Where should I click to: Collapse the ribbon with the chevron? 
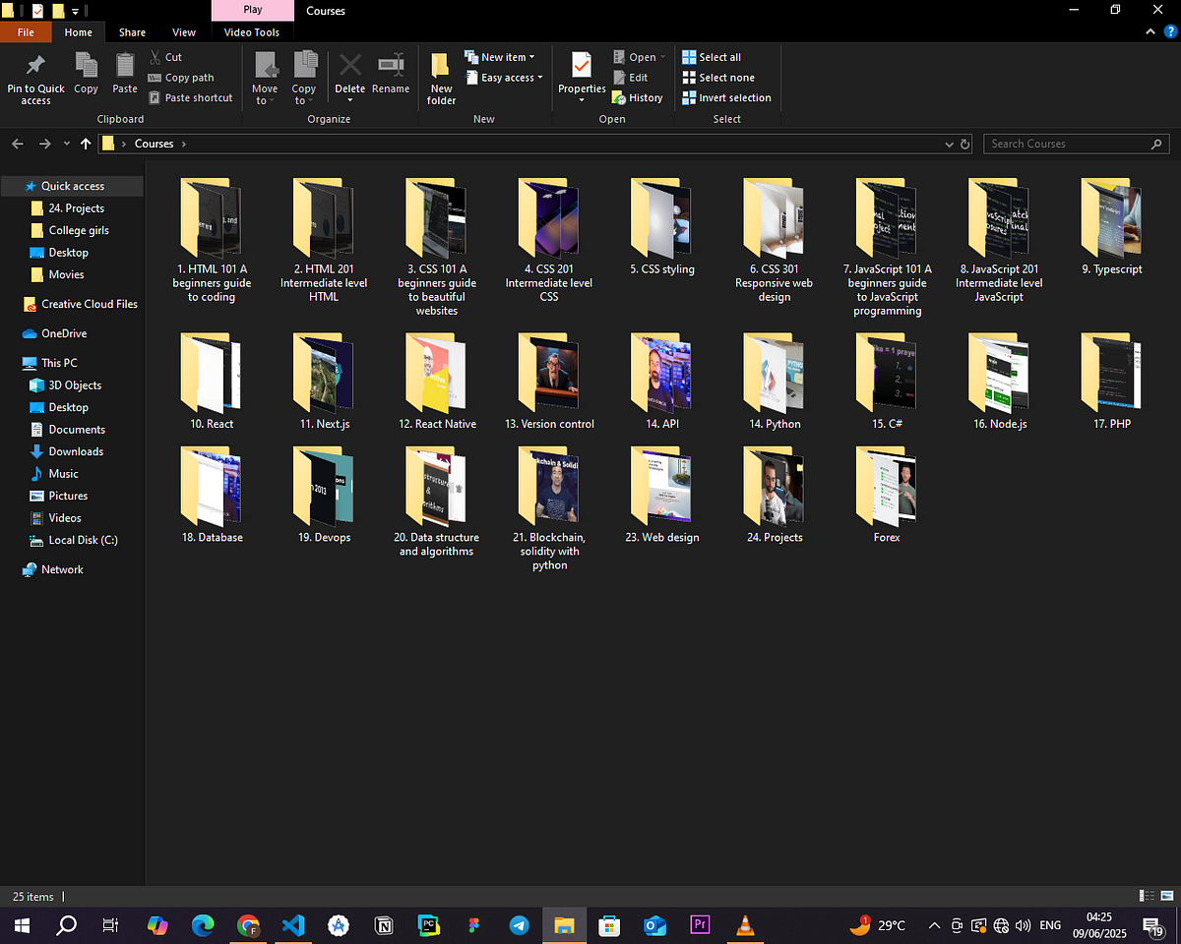pyautogui.click(x=1150, y=31)
